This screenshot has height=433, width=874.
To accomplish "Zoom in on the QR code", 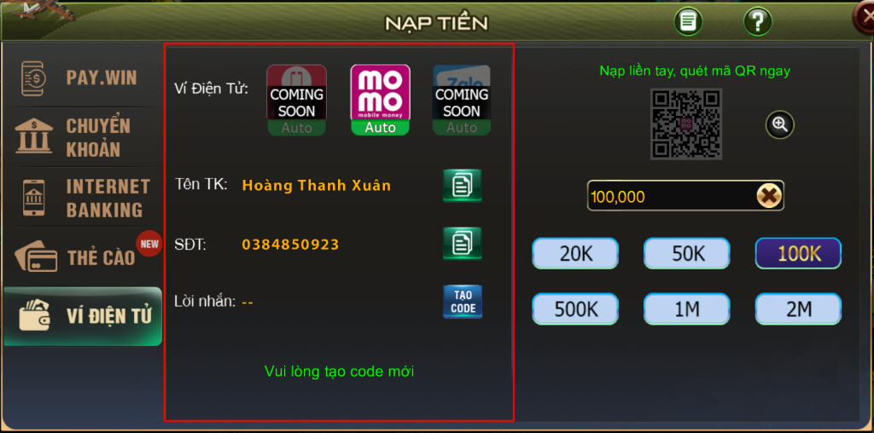I will 780,124.
